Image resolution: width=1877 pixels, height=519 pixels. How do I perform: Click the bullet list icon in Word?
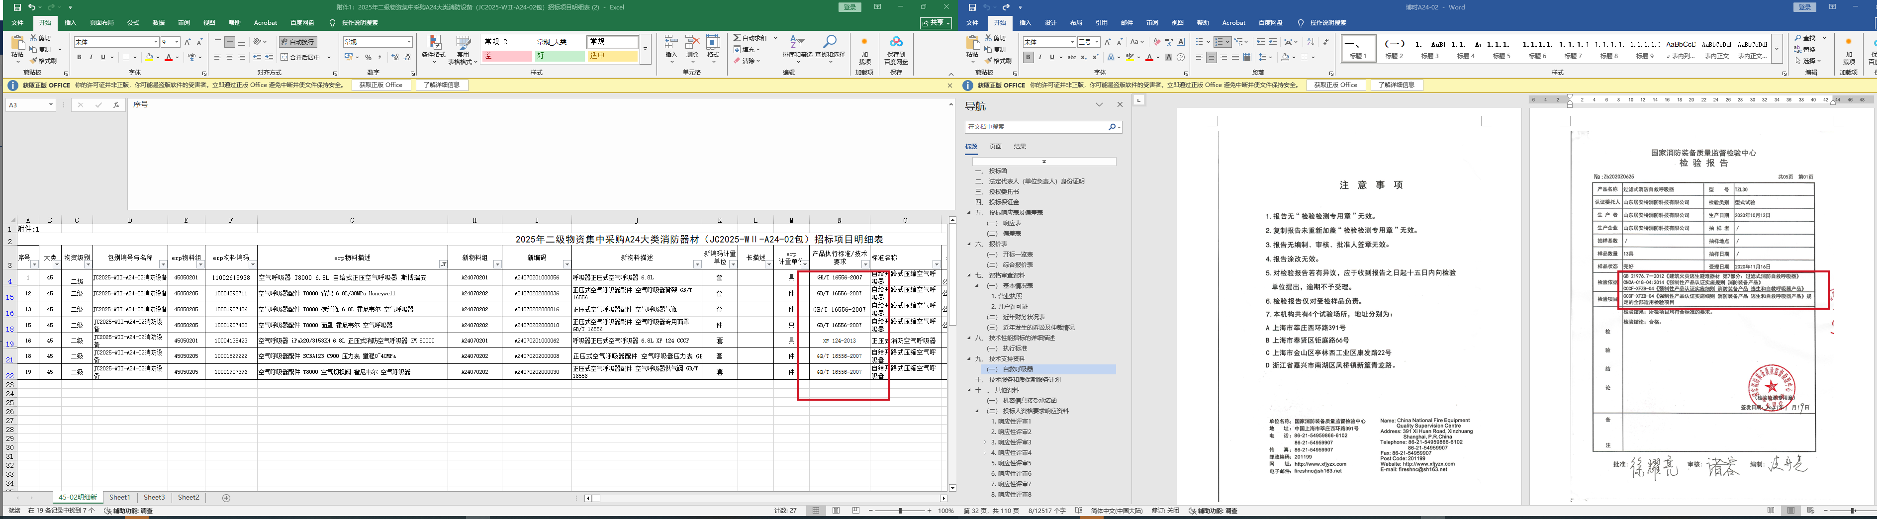pyautogui.click(x=1199, y=42)
